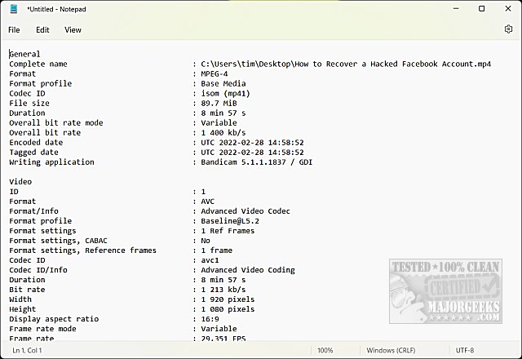Place cursor on the General heading line

25,54
